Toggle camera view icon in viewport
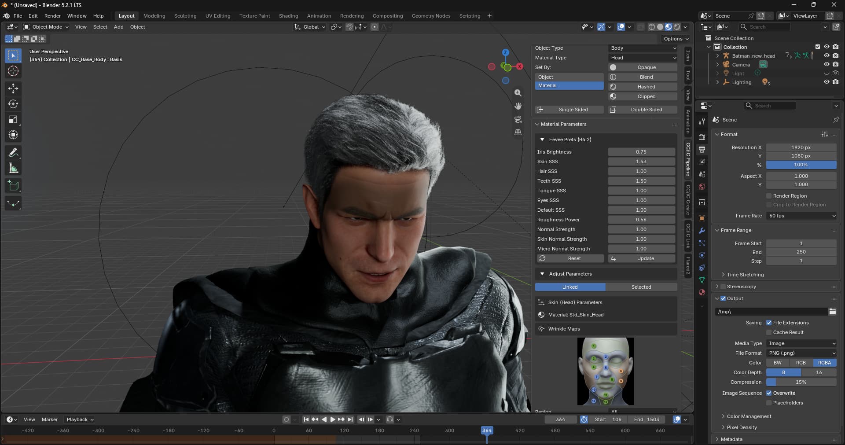This screenshot has height=445, width=845. click(518, 119)
